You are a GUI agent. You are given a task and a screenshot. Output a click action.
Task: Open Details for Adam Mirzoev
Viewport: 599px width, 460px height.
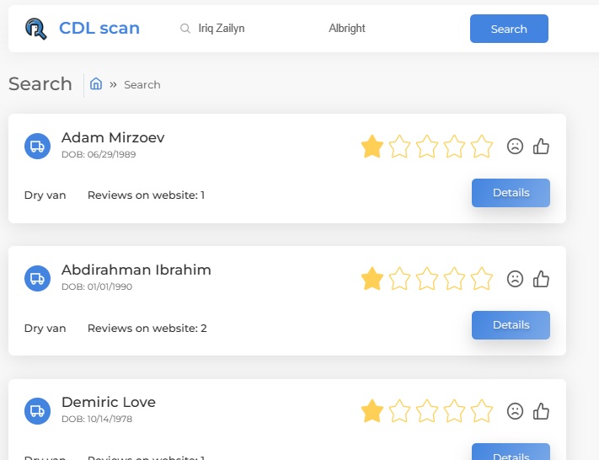[x=511, y=193]
